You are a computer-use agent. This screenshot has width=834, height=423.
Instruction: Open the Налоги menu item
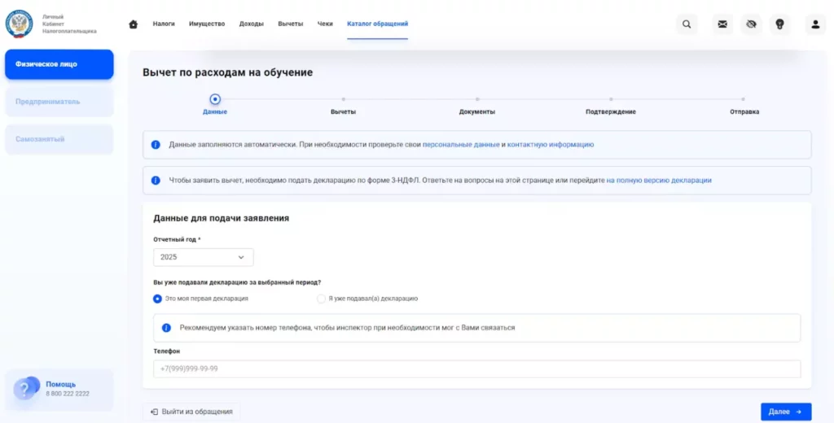coord(164,24)
